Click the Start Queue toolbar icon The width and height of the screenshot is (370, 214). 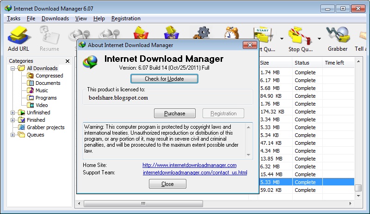[x=264, y=36]
